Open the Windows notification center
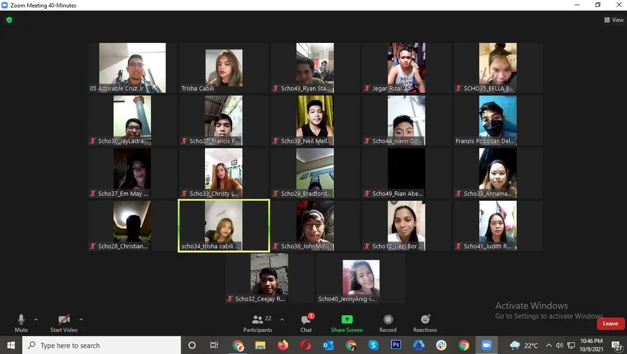The height and width of the screenshot is (354, 627). (x=617, y=346)
